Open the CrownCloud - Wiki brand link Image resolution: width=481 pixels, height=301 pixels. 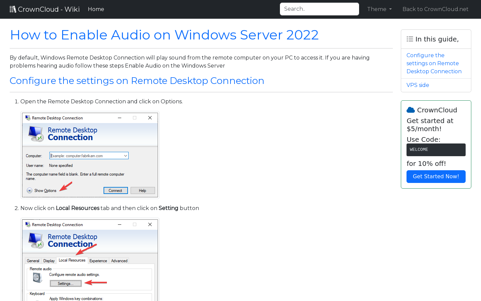44,9
